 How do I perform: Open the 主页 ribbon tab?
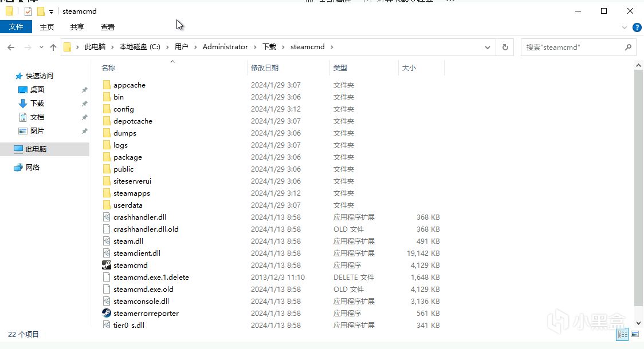(47, 27)
